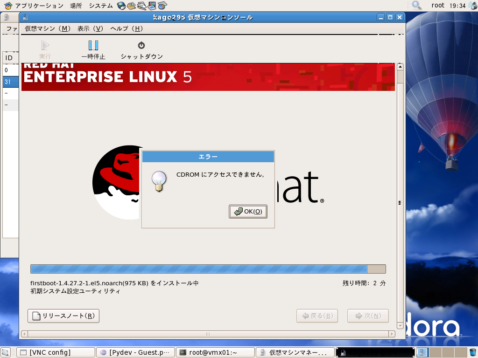
Task: Open the 場所 places menu
Action: coord(76,6)
